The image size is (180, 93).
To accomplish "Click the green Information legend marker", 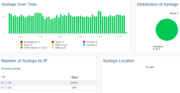I will [21, 48].
